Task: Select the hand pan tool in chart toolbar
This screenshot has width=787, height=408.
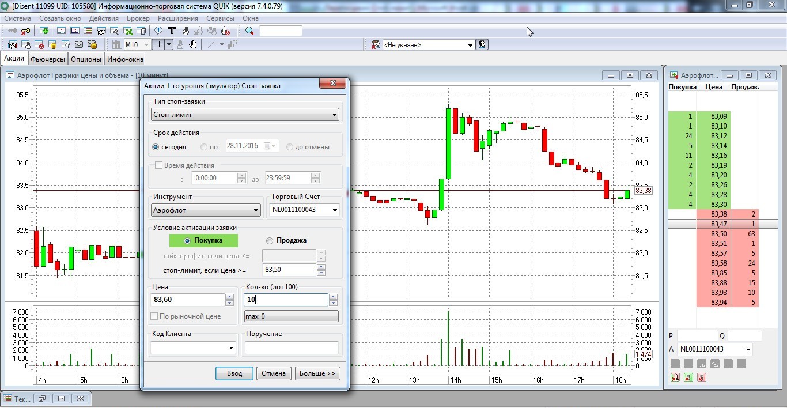Action: (193, 44)
